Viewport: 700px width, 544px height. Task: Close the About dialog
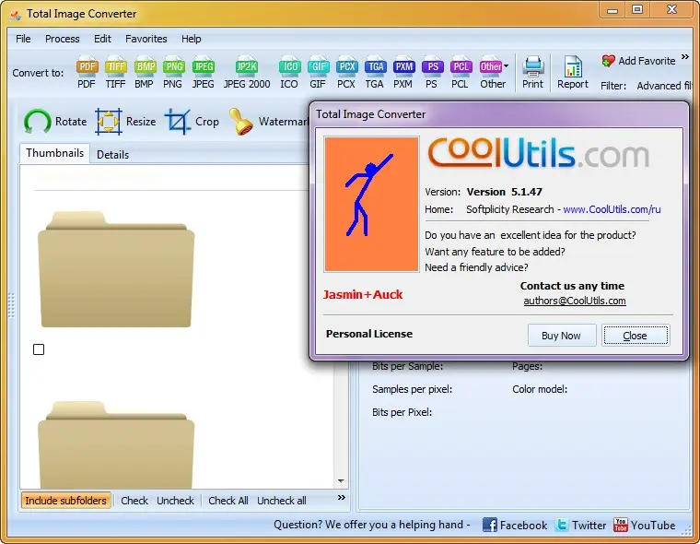coord(636,336)
